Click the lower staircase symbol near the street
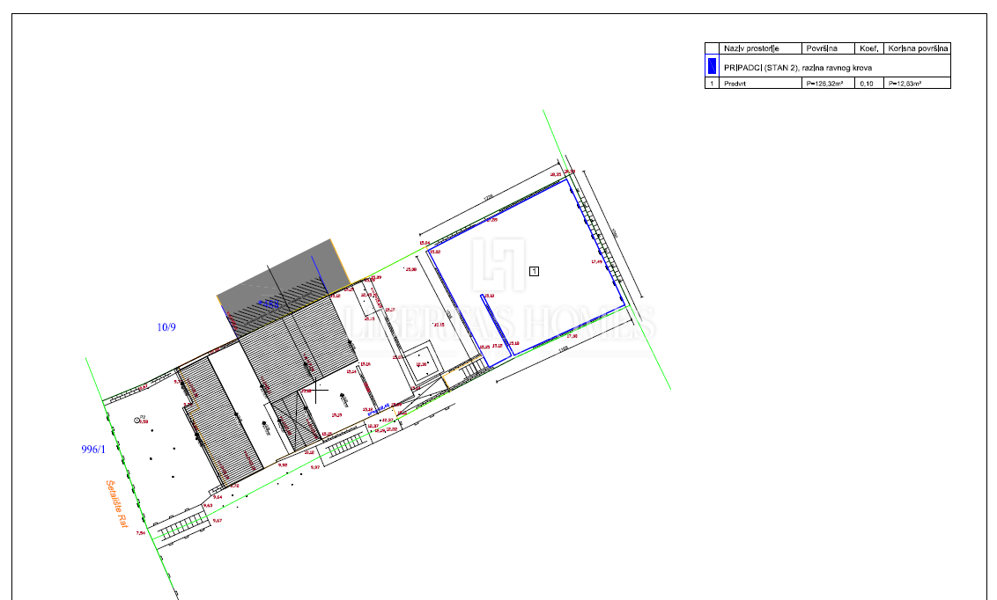Screen dimensions: 997x600 pos(183,527)
